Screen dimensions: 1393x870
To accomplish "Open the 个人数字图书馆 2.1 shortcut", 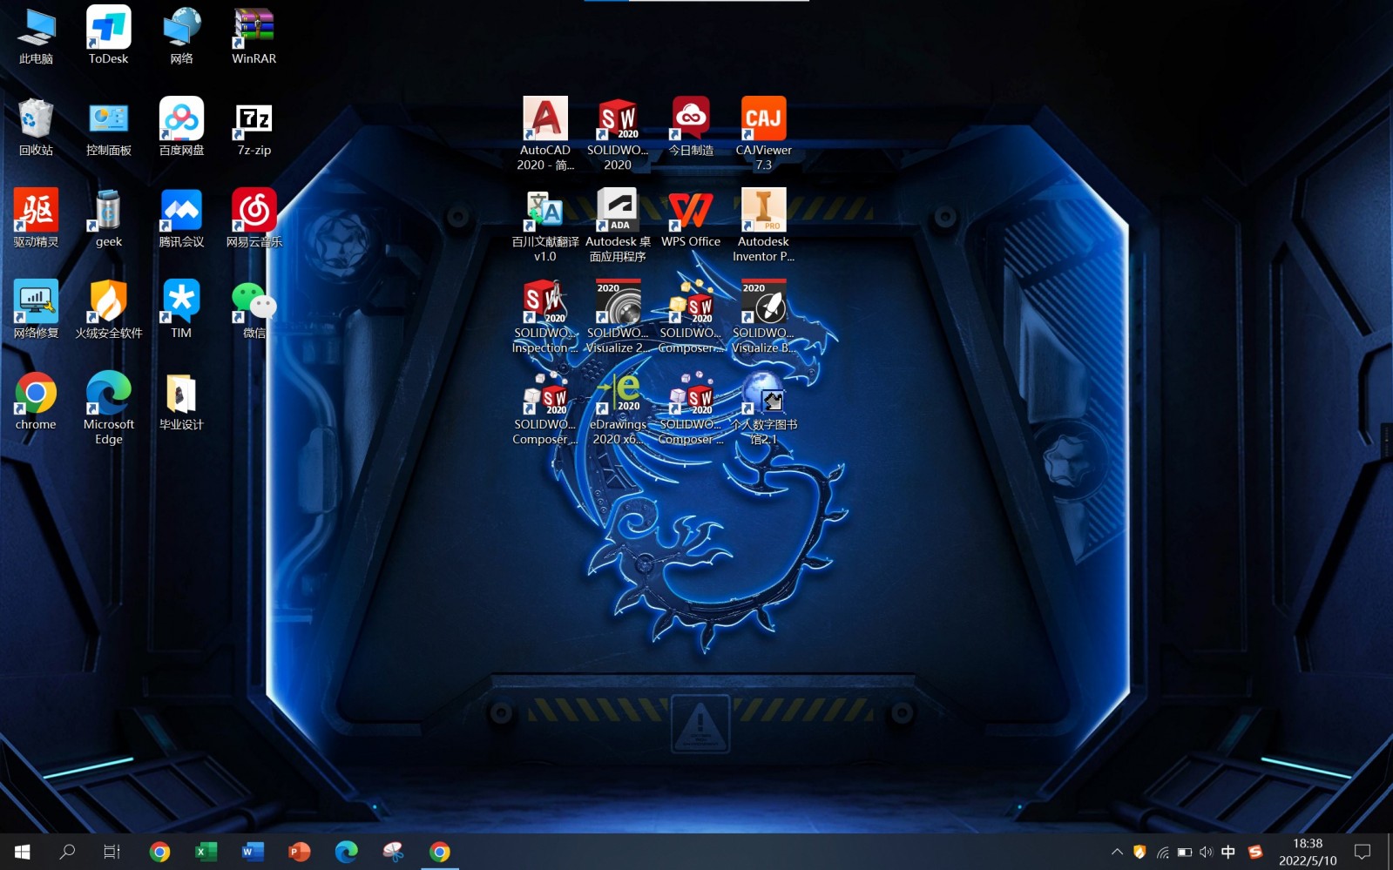I will coord(763,408).
